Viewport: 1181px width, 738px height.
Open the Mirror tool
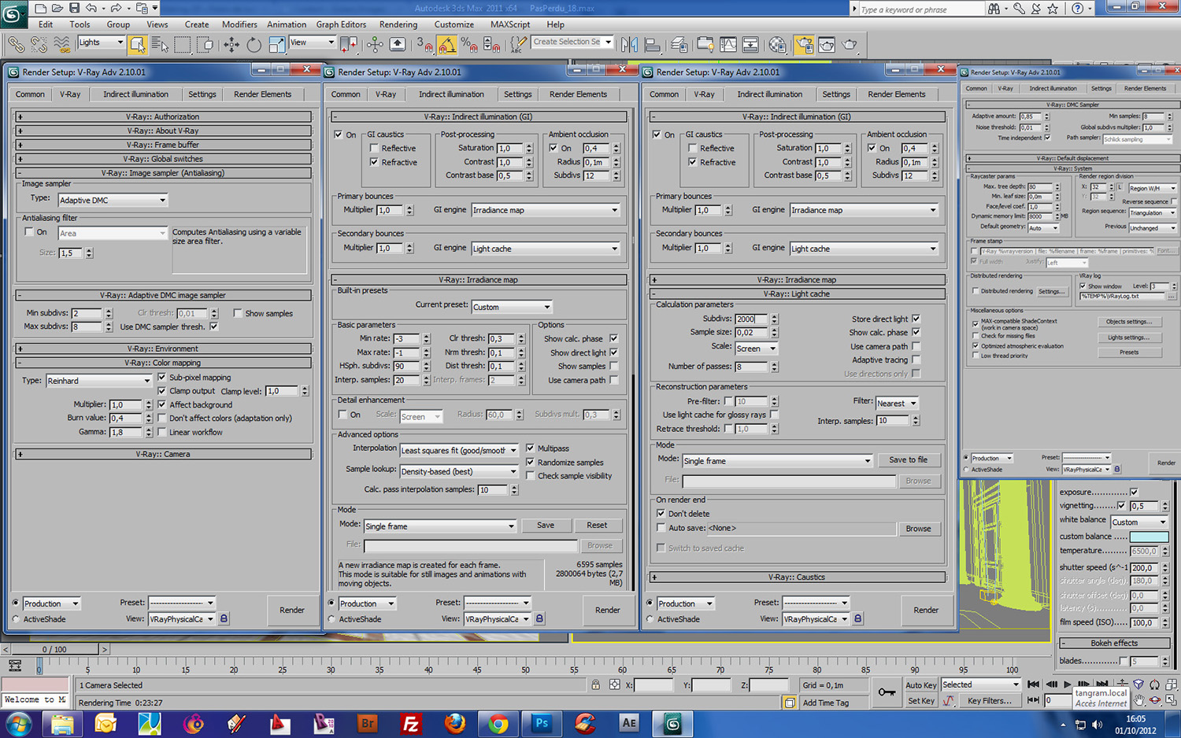629,45
